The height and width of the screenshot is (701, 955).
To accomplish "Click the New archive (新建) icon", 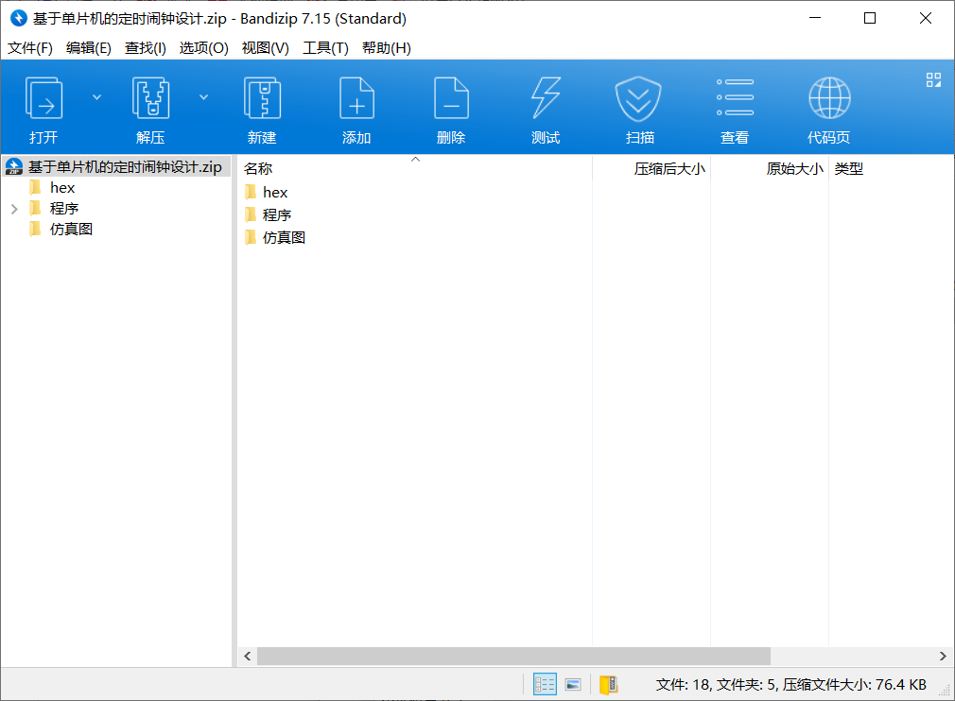I will coord(262,98).
